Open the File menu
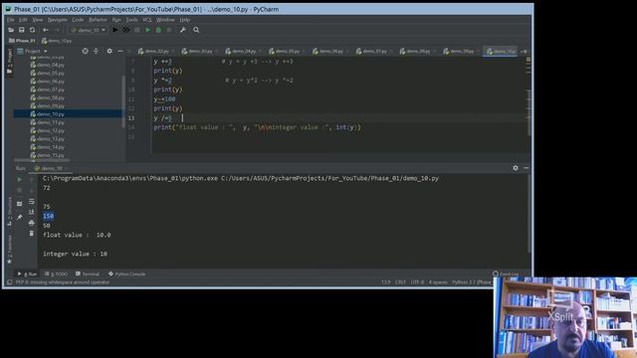 click(11, 20)
